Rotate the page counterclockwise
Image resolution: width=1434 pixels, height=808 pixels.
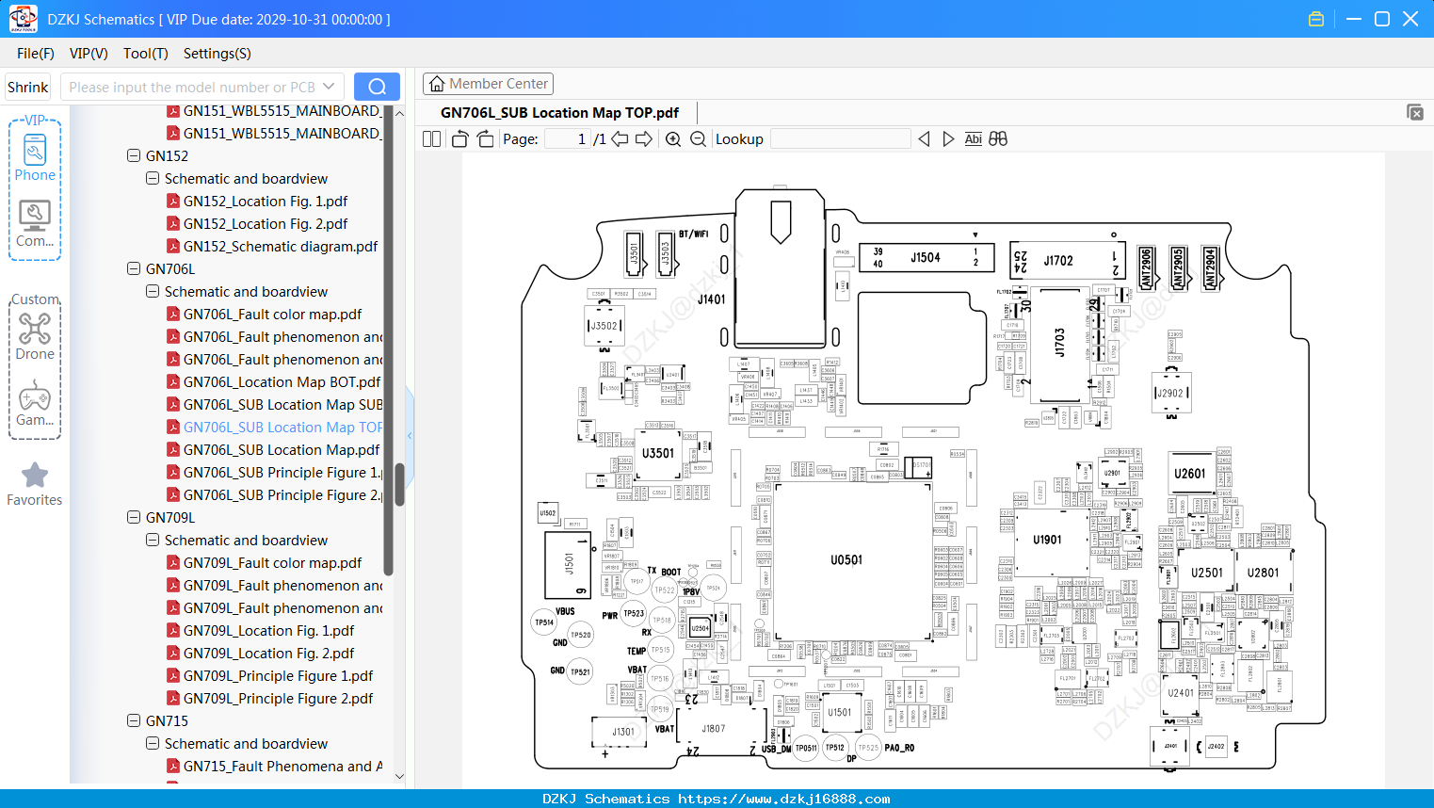pos(459,139)
